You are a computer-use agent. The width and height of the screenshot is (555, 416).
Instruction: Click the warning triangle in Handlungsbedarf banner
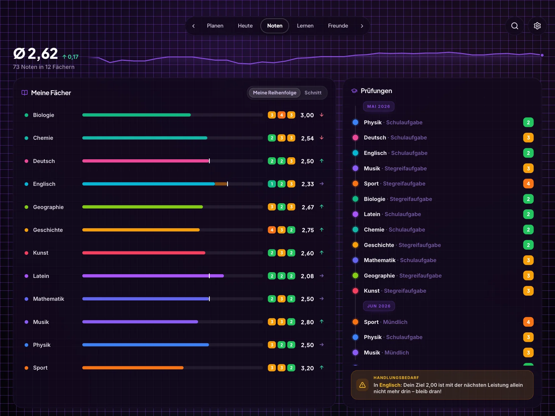click(x=362, y=385)
